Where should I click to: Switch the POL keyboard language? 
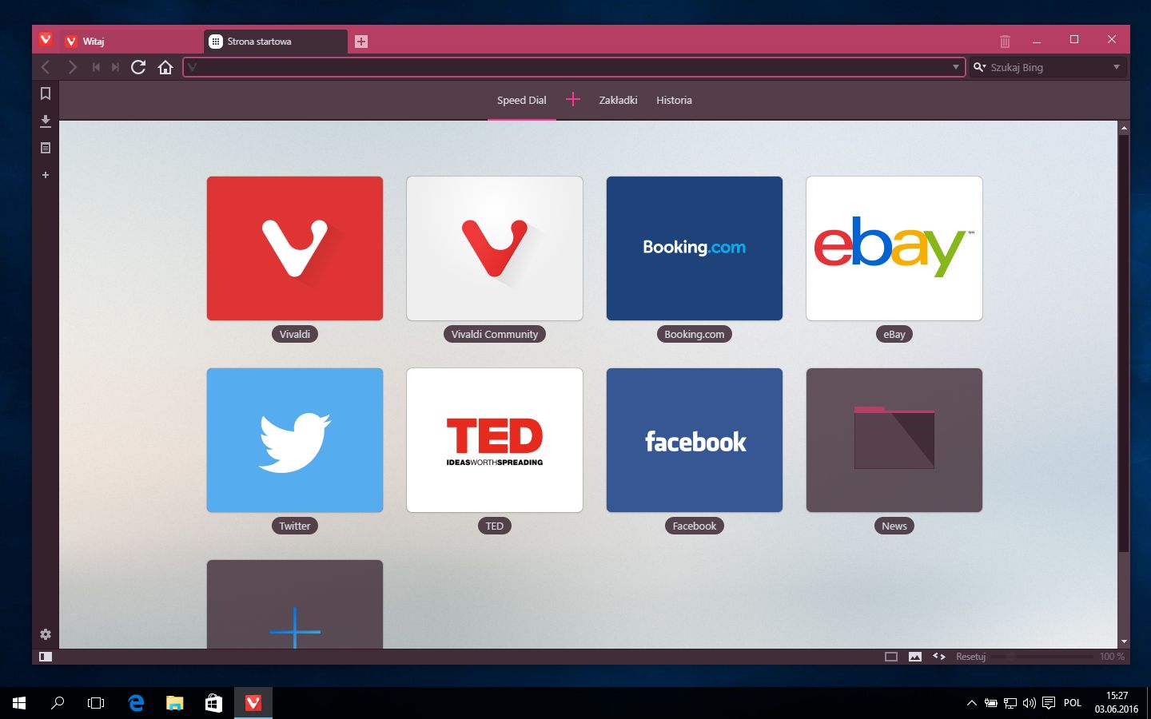[x=1073, y=703]
